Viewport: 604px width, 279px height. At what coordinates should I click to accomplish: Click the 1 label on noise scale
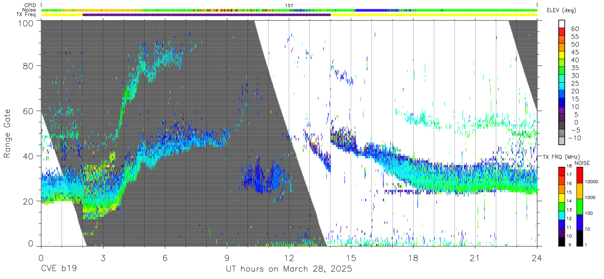point(586,245)
